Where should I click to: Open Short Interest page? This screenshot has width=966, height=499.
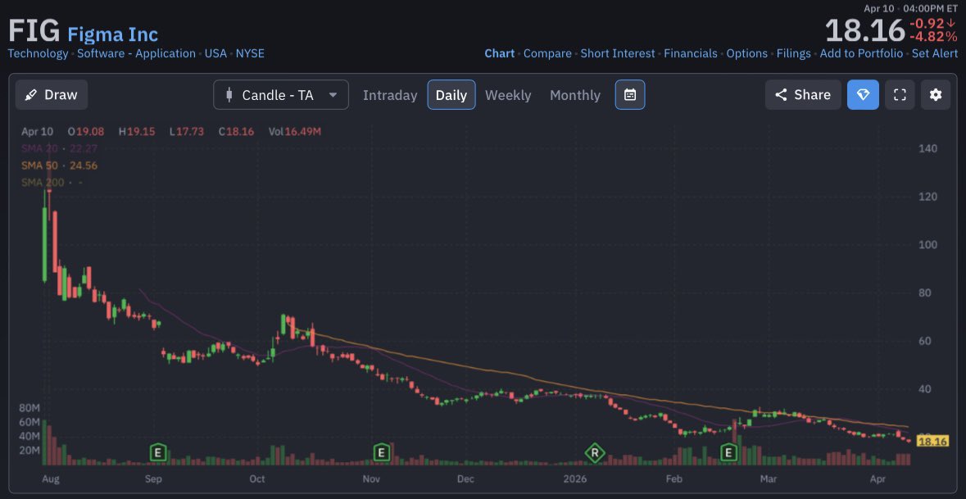click(618, 53)
